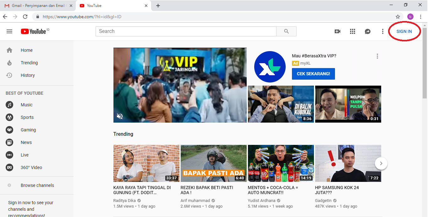This screenshot has width=428, height=217.
Task: Open the video upload (Create) icon
Action: [337, 31]
